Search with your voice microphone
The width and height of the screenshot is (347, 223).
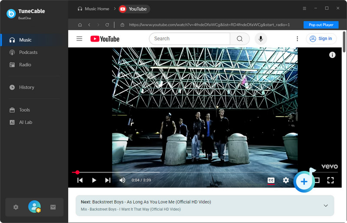(x=261, y=39)
